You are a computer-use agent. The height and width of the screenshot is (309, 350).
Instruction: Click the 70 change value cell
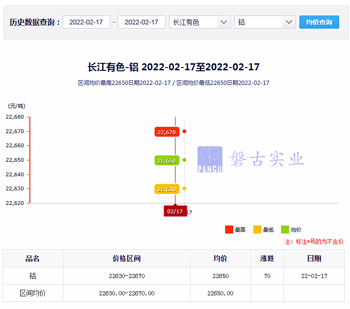pyautogui.click(x=267, y=276)
